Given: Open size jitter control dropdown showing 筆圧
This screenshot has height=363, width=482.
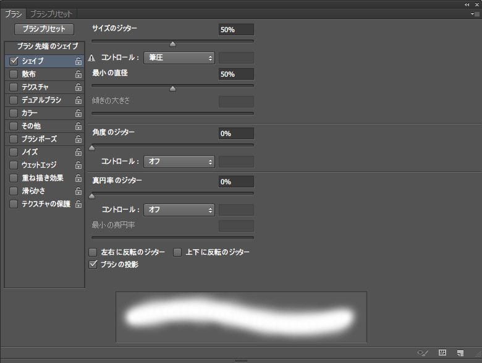Looking at the screenshot, I should (x=179, y=58).
